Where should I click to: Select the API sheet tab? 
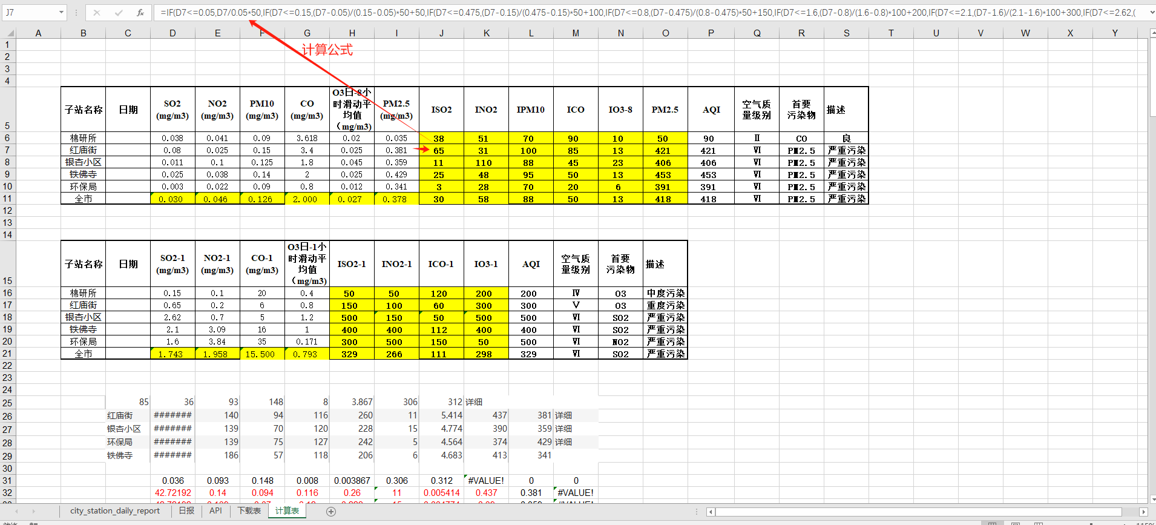point(215,511)
